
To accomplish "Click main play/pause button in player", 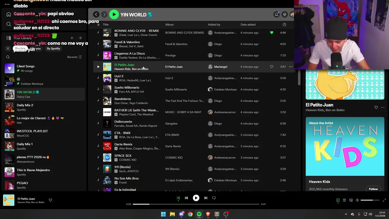I will (196, 198).
